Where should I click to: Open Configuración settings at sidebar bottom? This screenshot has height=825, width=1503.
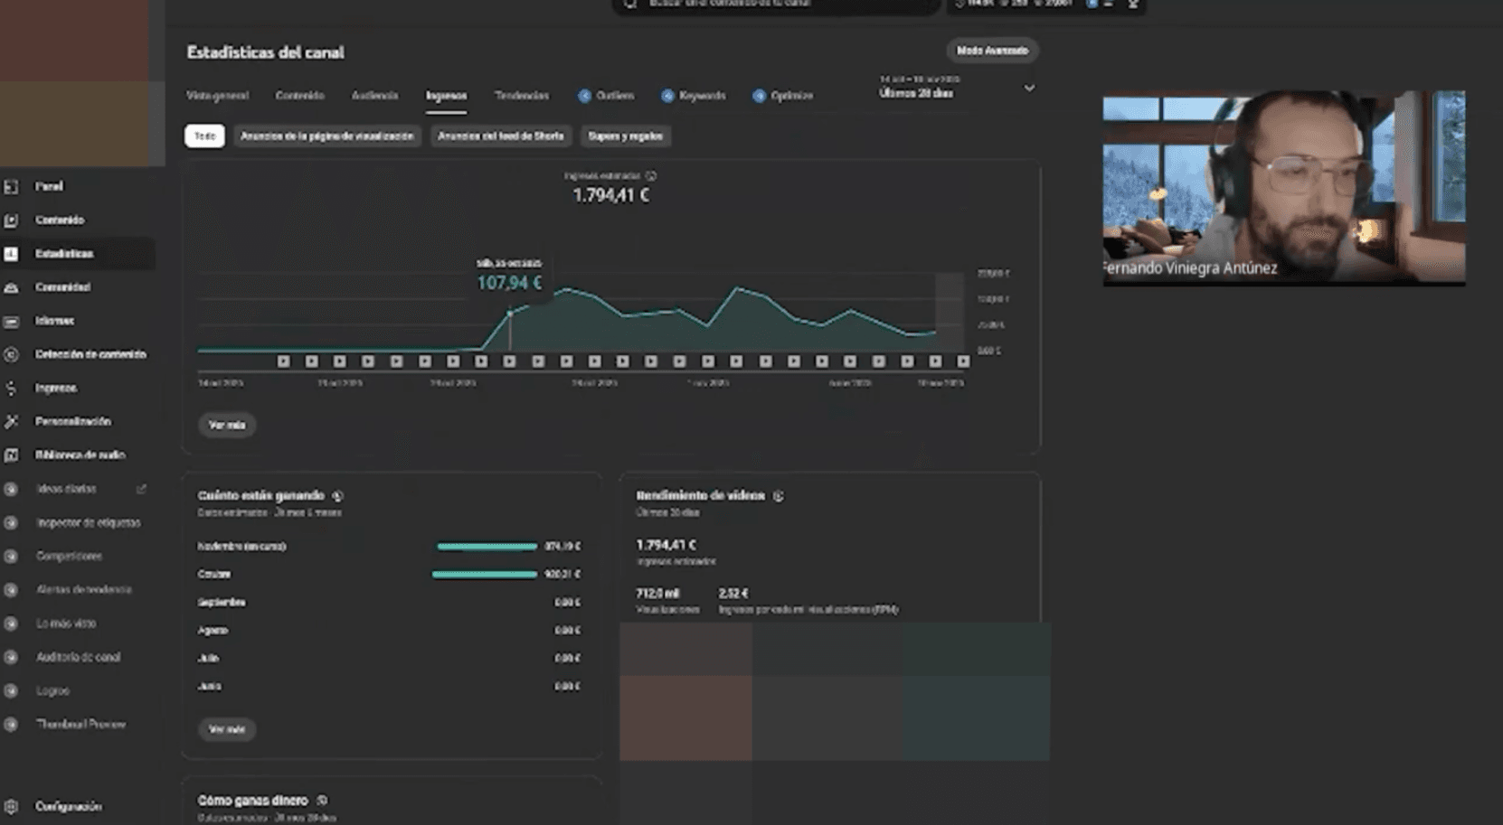pyautogui.click(x=68, y=807)
